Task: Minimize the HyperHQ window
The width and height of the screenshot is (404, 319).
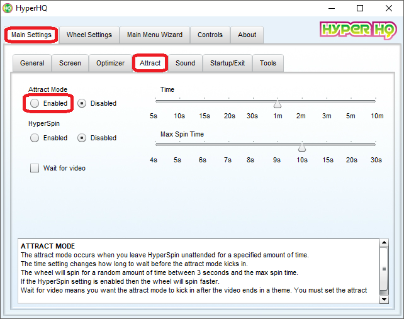Action: (x=332, y=9)
